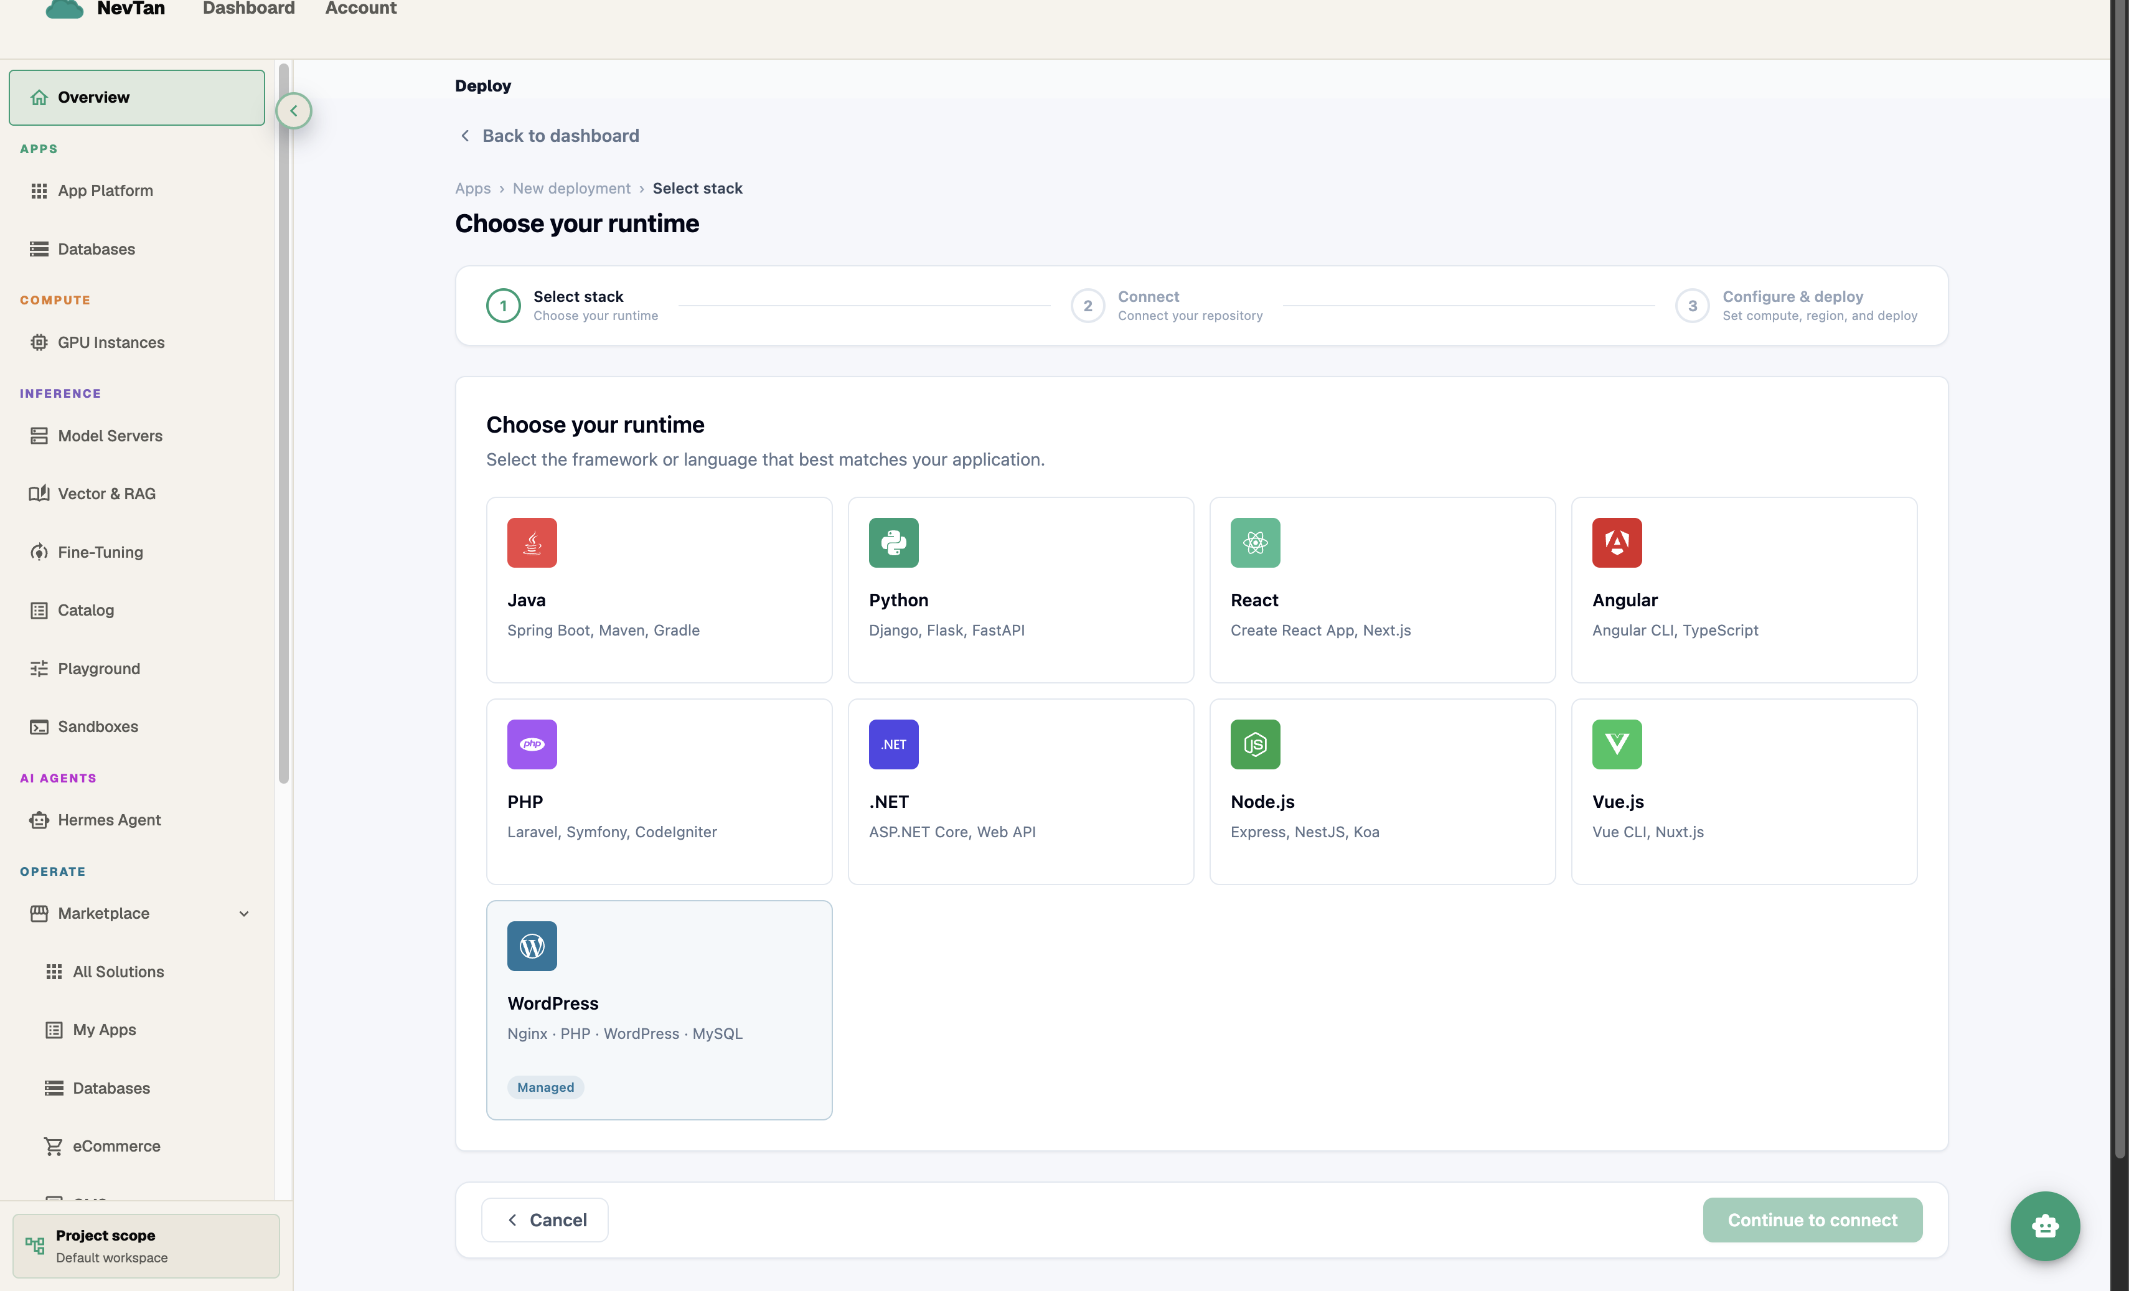
Task: Open Project scope workspace selector
Action: click(146, 1246)
